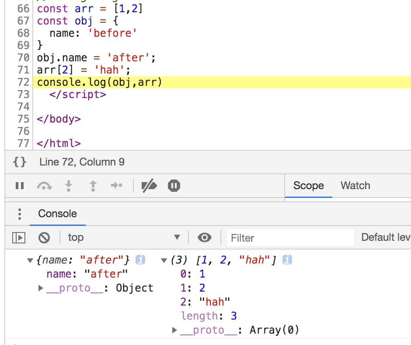Click the highlighted console.log(obj,arr) line

pos(222,82)
